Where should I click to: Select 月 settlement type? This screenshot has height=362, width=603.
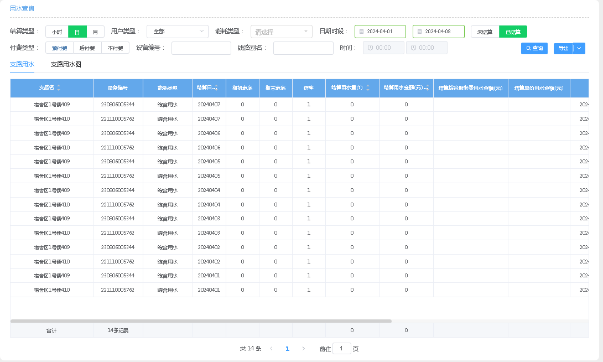click(x=95, y=32)
